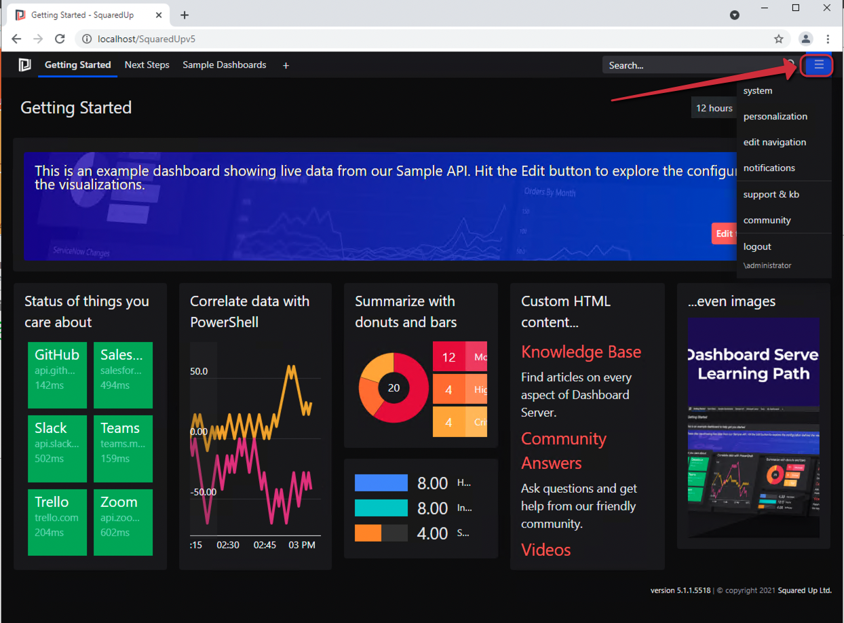Screen dimensions: 844x623
Task: Open the Slack status tile
Action: coord(57,449)
